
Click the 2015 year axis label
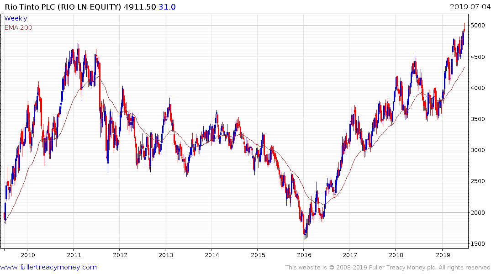[x=258, y=255]
